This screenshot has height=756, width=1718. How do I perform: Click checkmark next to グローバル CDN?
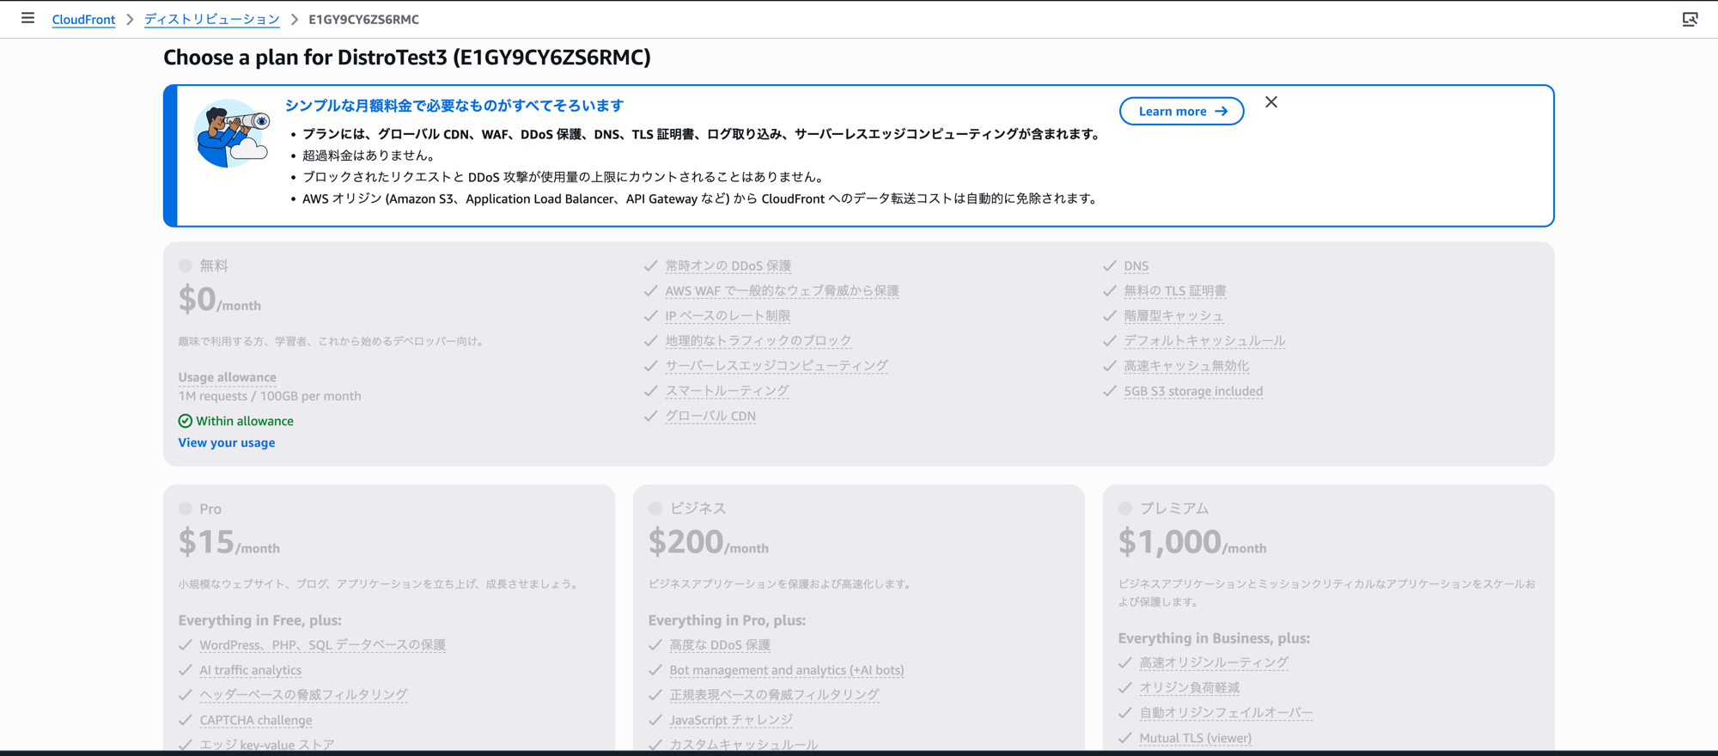(x=651, y=416)
